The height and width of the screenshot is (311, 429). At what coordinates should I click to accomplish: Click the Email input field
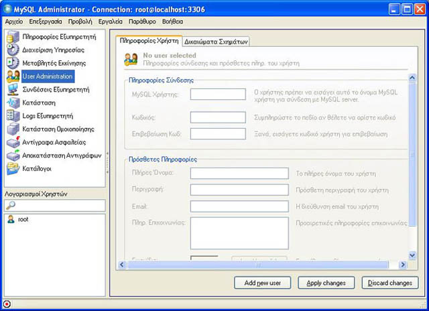point(239,206)
